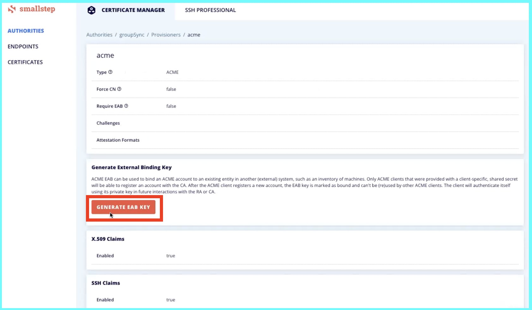
Task: Select Authorities in the left sidebar
Action: [x=26, y=31]
